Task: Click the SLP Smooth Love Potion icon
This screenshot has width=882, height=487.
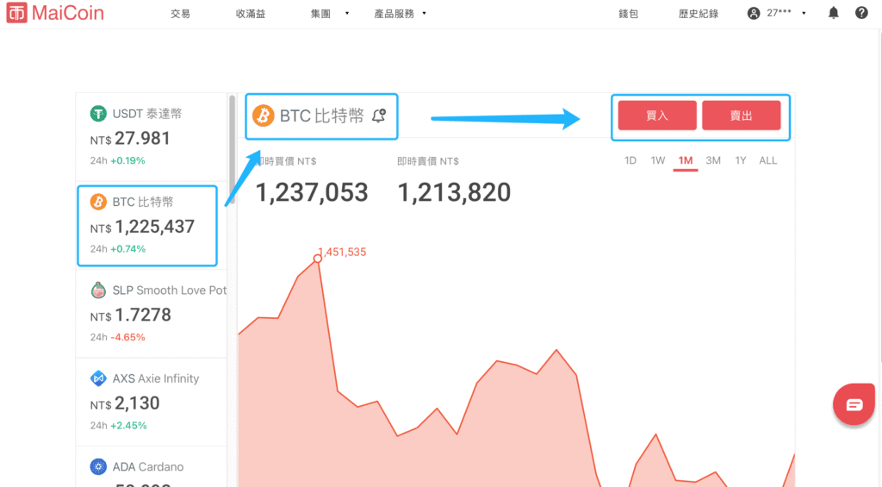Action: (98, 290)
